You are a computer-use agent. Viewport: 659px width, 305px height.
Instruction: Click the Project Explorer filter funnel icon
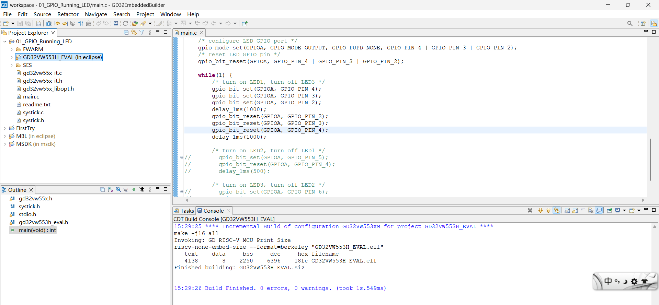pos(141,32)
